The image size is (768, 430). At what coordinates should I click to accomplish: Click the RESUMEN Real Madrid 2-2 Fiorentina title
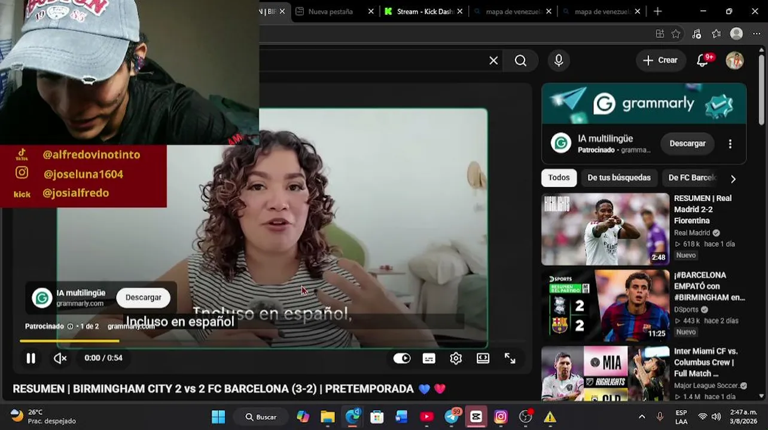(703, 210)
